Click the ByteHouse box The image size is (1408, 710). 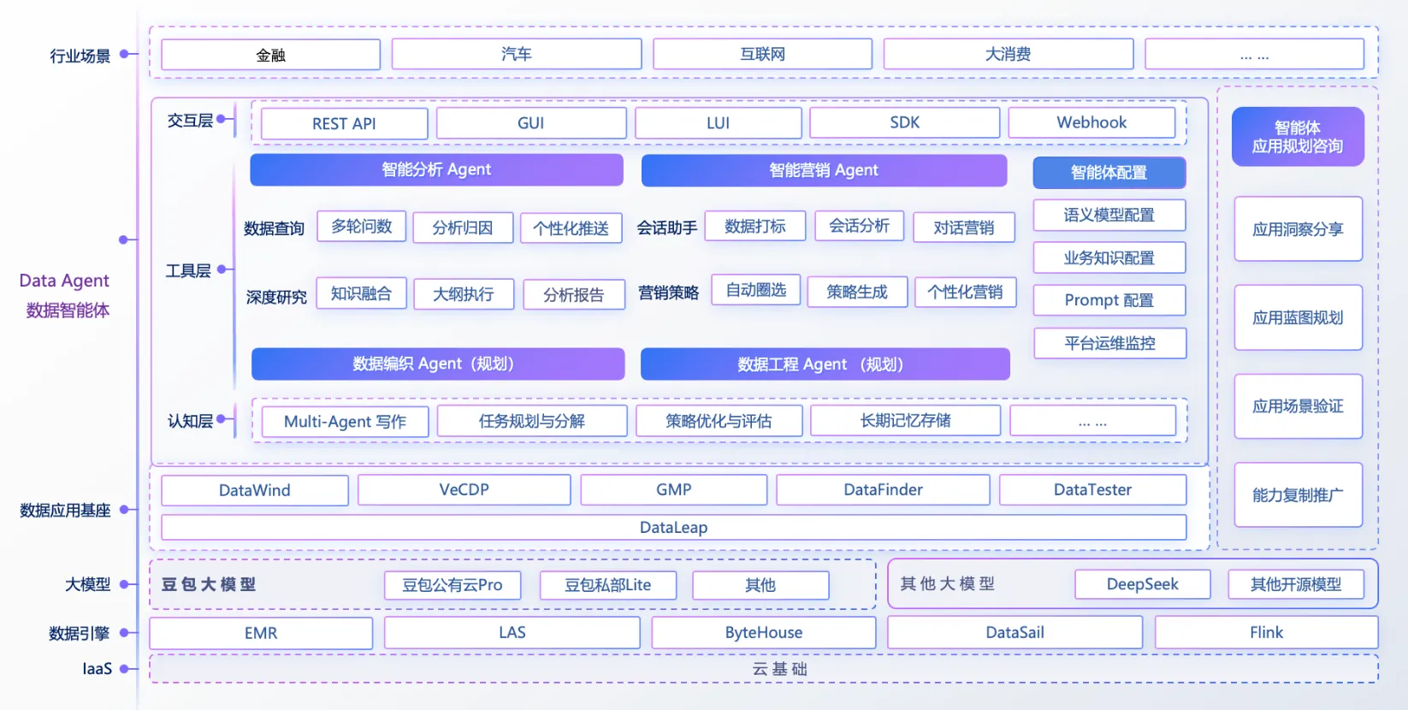click(x=764, y=632)
